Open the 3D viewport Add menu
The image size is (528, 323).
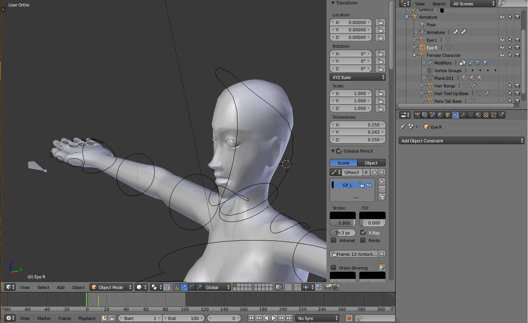tap(61, 287)
